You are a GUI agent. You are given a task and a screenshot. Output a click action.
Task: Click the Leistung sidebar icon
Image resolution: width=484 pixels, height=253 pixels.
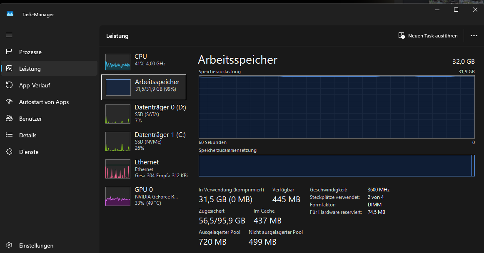coord(9,68)
